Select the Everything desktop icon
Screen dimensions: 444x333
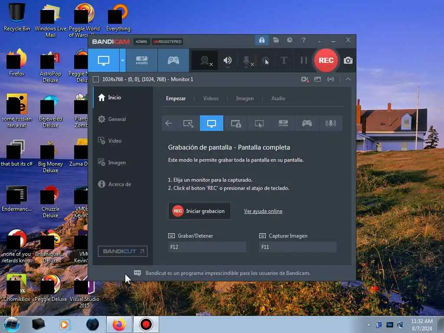[x=118, y=16]
